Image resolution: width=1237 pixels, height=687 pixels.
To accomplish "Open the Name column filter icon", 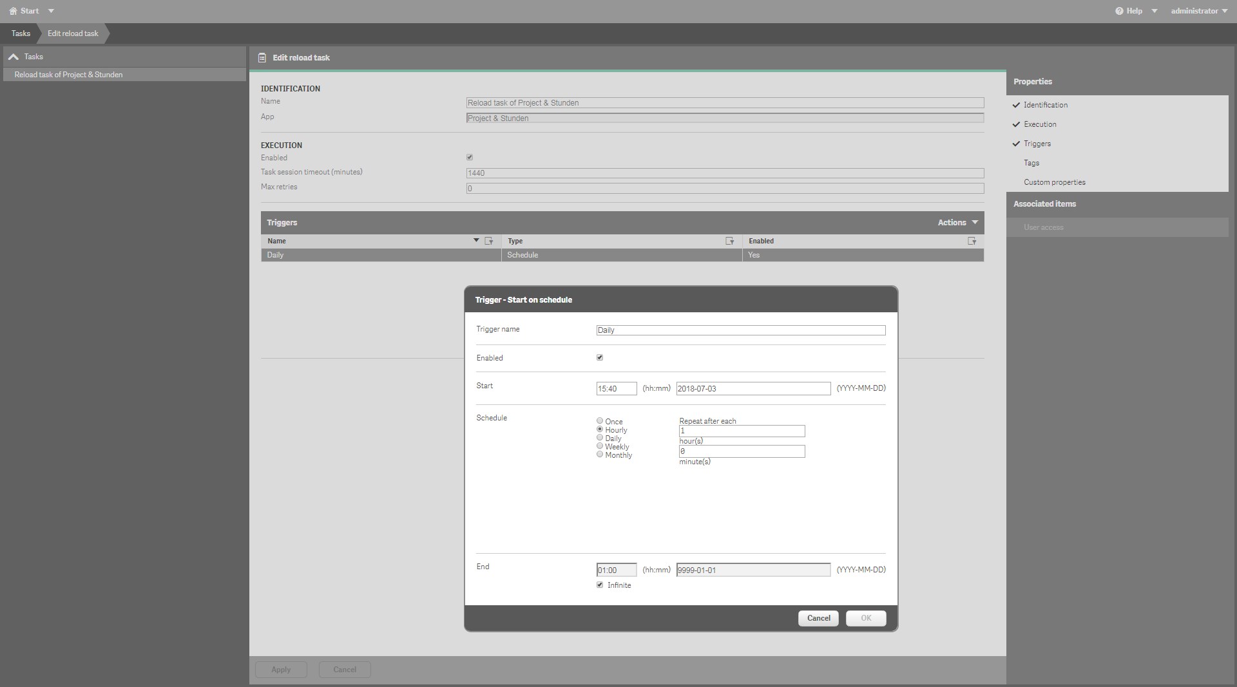I will tap(489, 241).
